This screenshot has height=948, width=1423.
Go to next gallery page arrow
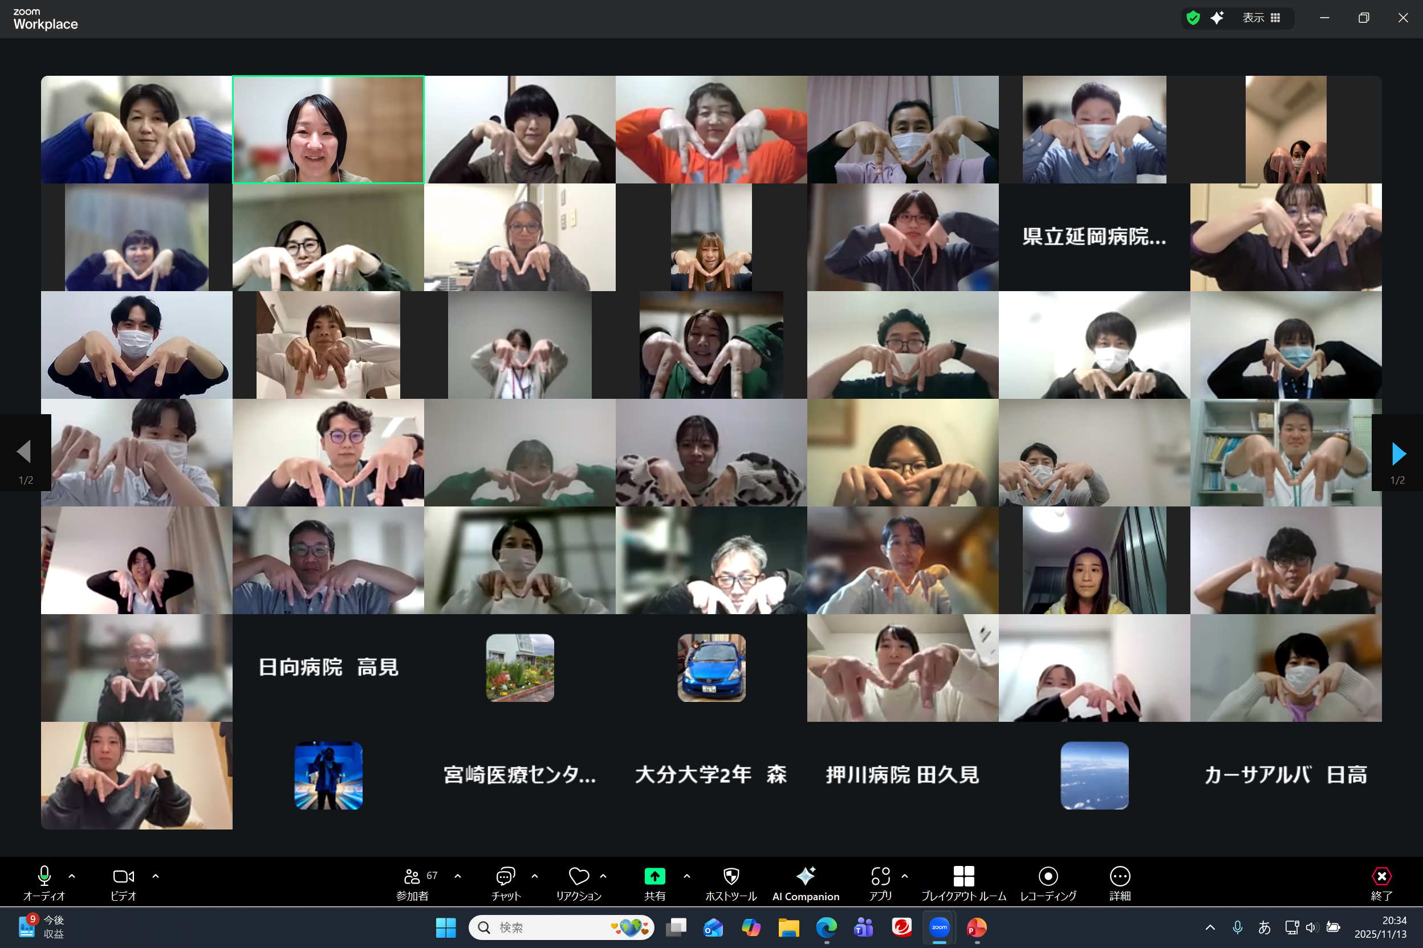tap(1398, 454)
